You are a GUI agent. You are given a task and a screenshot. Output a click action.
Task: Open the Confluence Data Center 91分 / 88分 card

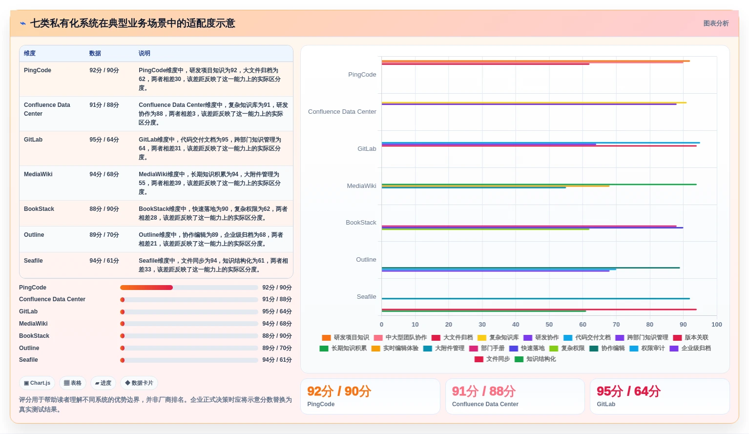[x=515, y=396]
